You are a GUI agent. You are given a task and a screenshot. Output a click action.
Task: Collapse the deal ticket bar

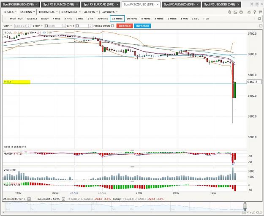pyautogui.click(x=261, y=26)
